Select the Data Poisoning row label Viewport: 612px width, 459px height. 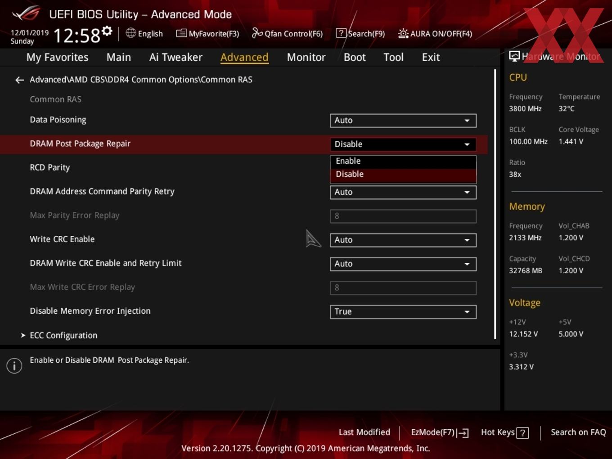pos(58,120)
